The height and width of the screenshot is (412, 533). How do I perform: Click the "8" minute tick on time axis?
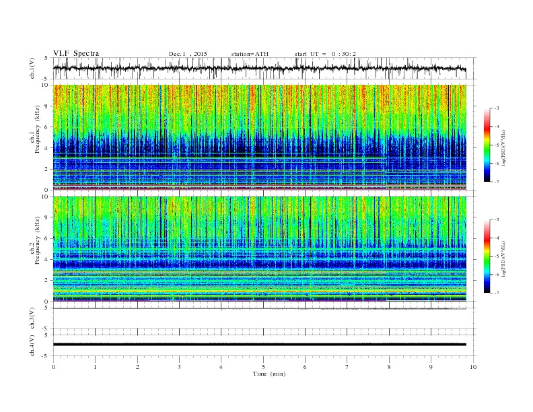coord(389,367)
